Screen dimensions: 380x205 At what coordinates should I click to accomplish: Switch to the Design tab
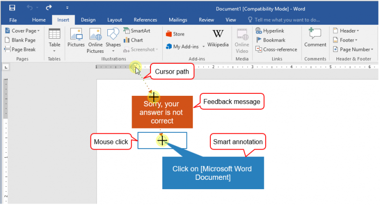tap(88, 20)
